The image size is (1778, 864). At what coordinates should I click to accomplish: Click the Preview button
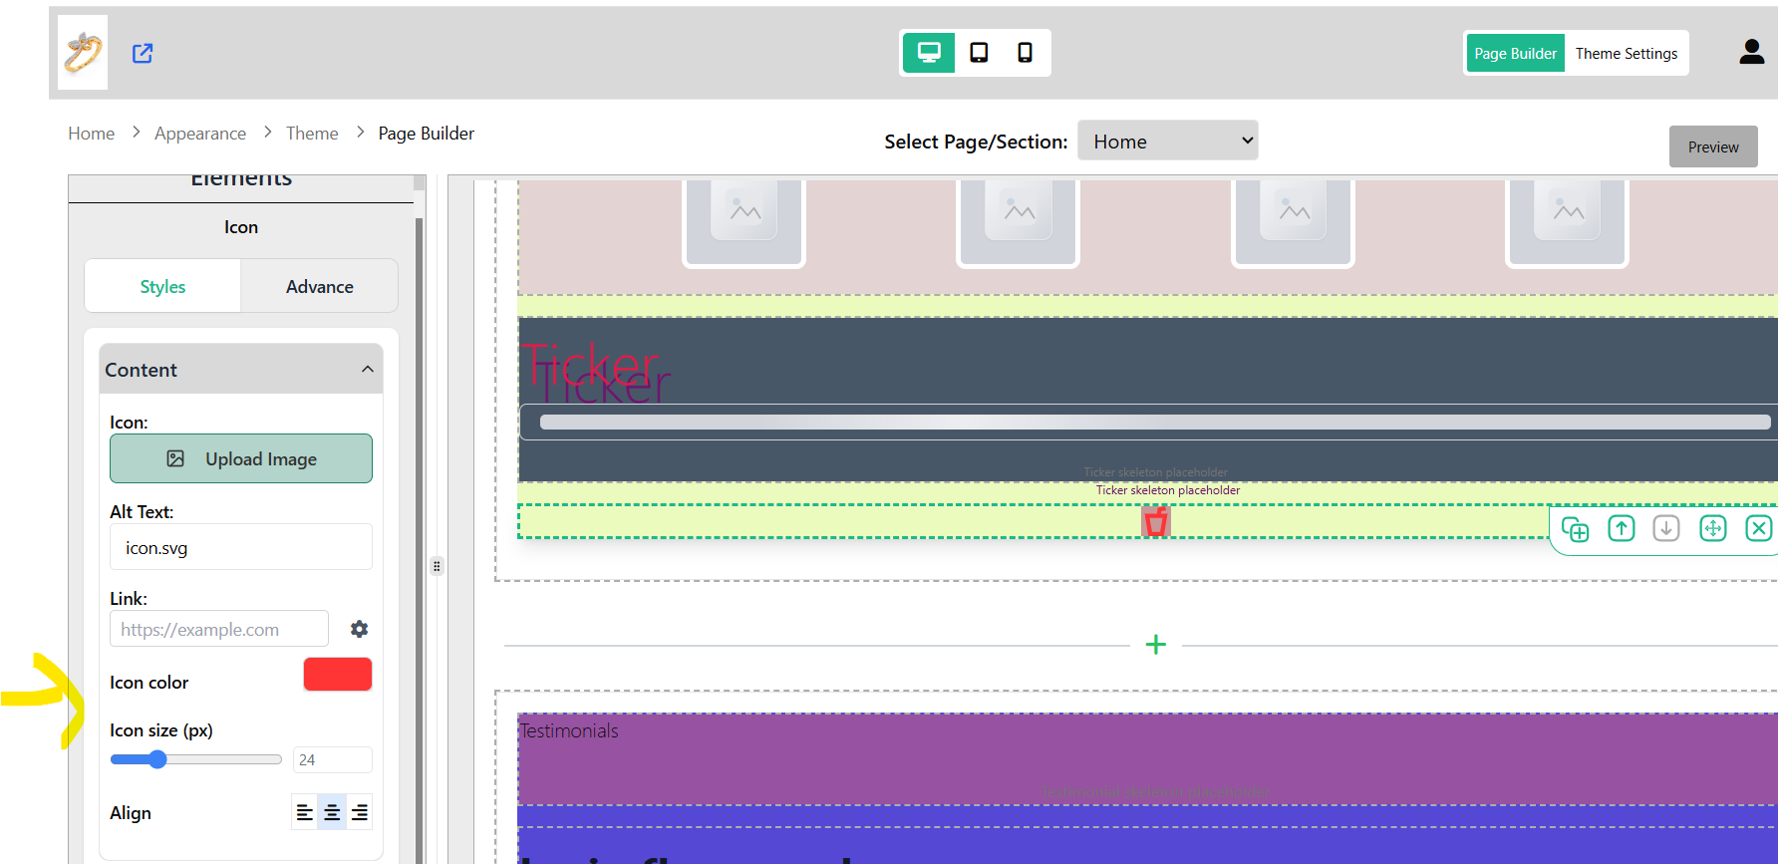[x=1713, y=146]
